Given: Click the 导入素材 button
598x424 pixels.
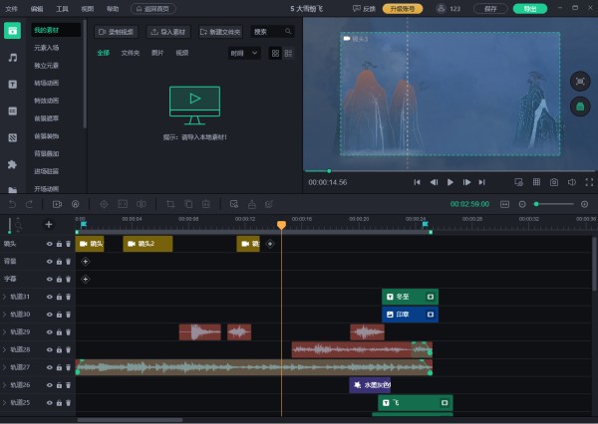Looking at the screenshot, I should coord(168,31).
